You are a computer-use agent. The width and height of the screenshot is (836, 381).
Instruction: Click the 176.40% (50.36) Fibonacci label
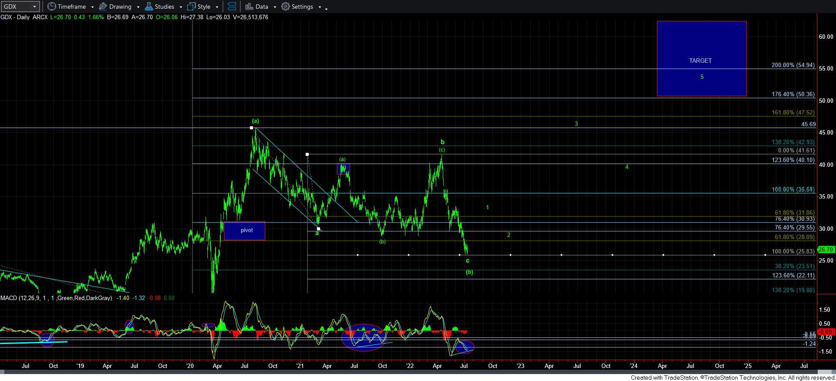[793, 94]
